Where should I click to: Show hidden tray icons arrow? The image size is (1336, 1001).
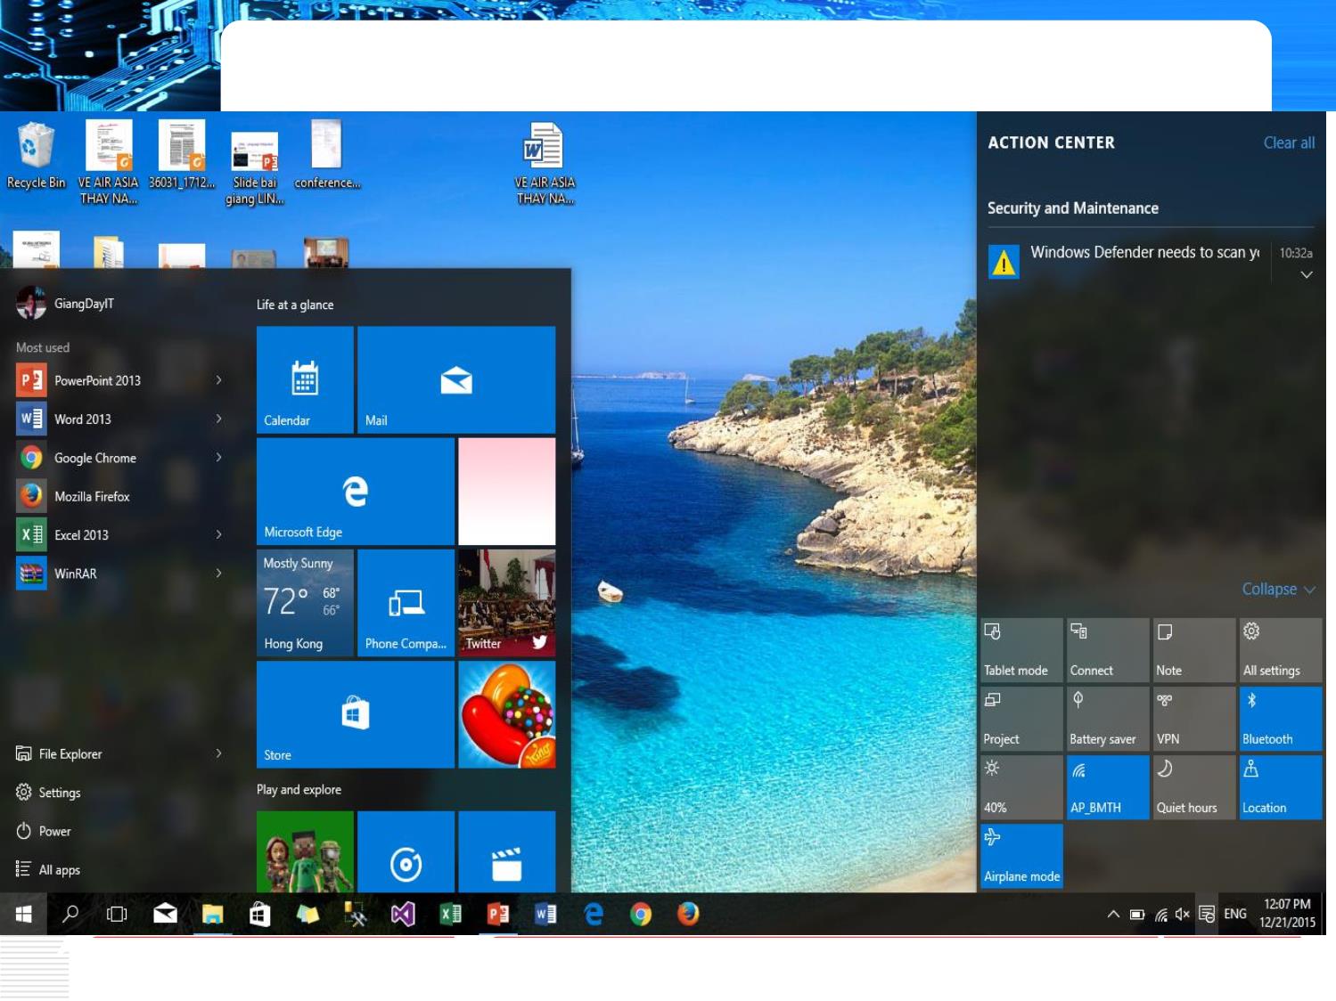(x=1113, y=914)
